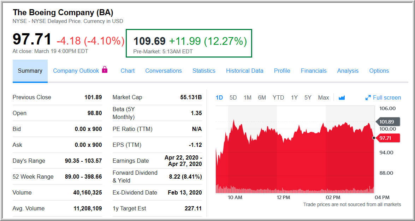Click the -4.18 (-4.10%) price change

click(x=90, y=41)
